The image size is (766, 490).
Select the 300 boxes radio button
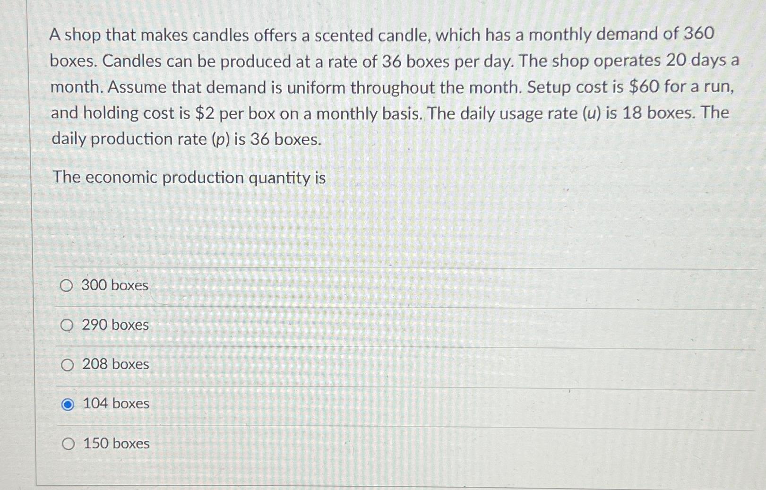coord(66,285)
